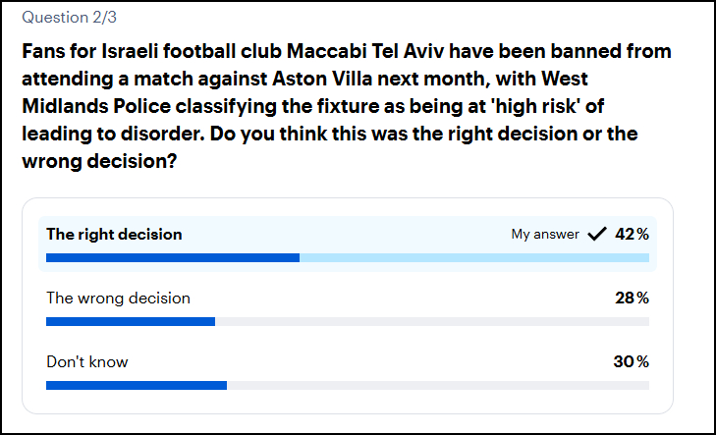Click the 42% result figure

point(632,234)
